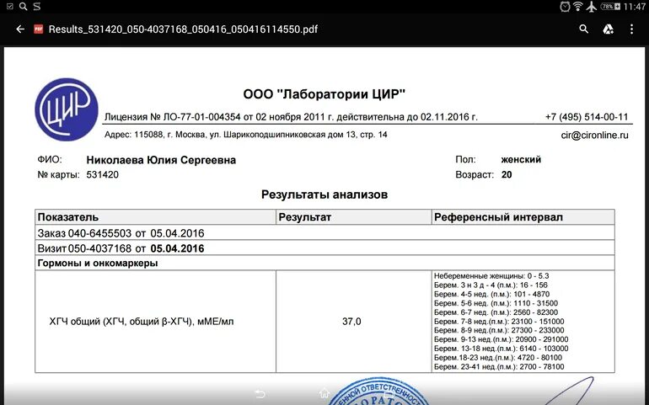The height and width of the screenshot is (405, 649).
Task: Tap the row Заказ 040-6455503 от 05.04.2016
Action: pos(324,233)
